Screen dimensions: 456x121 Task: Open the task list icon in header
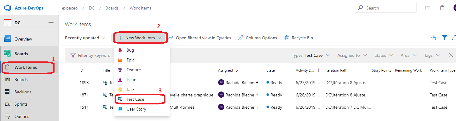(428, 8)
